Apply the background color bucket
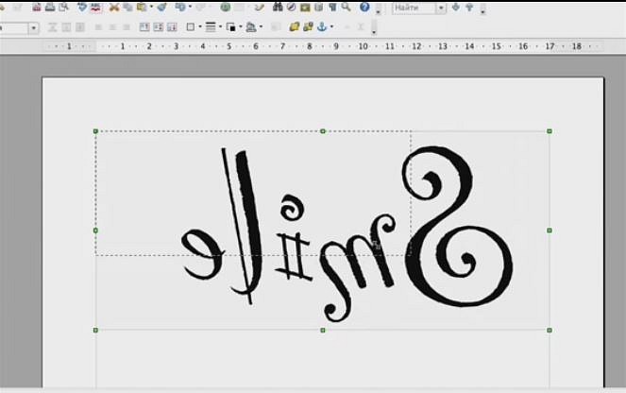 point(251,27)
